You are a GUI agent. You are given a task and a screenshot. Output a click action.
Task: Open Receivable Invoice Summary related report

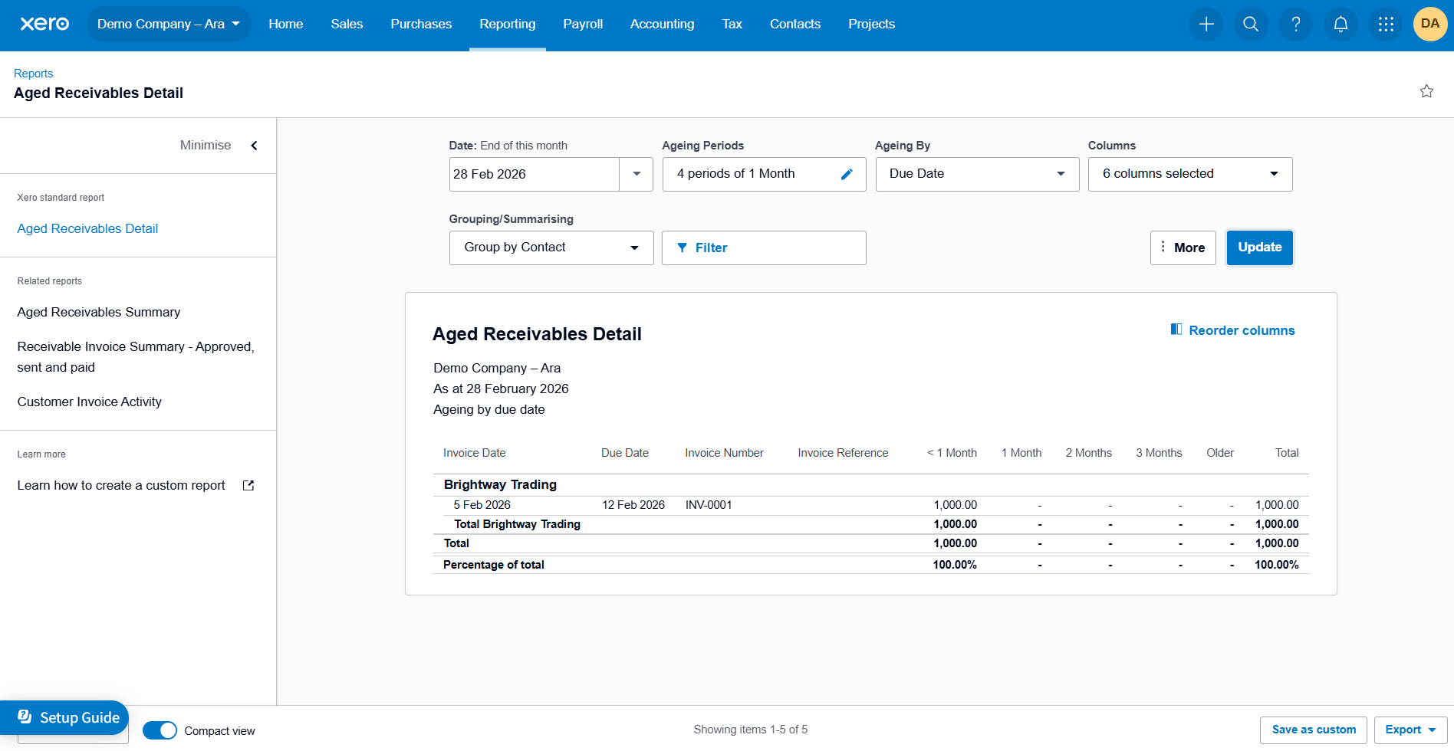(x=136, y=357)
